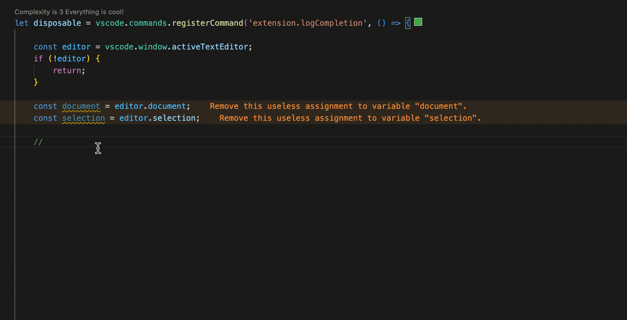Click the "let" keyword
627x320 pixels.
tap(21, 23)
